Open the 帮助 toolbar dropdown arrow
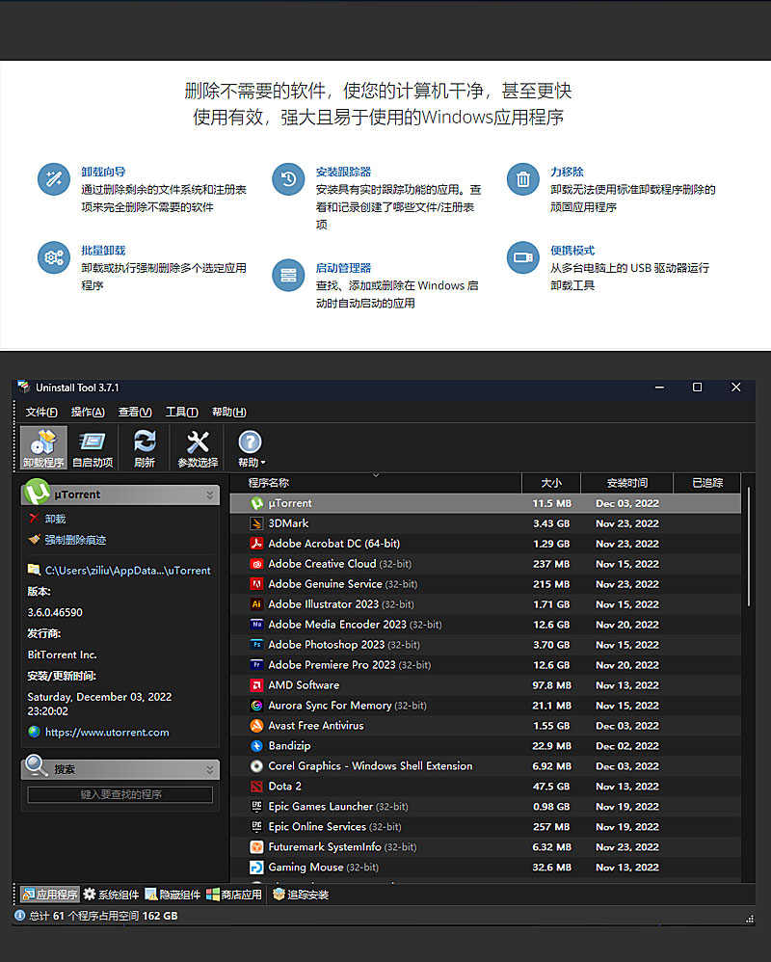Image resolution: width=771 pixels, height=962 pixels. pyautogui.click(x=263, y=463)
